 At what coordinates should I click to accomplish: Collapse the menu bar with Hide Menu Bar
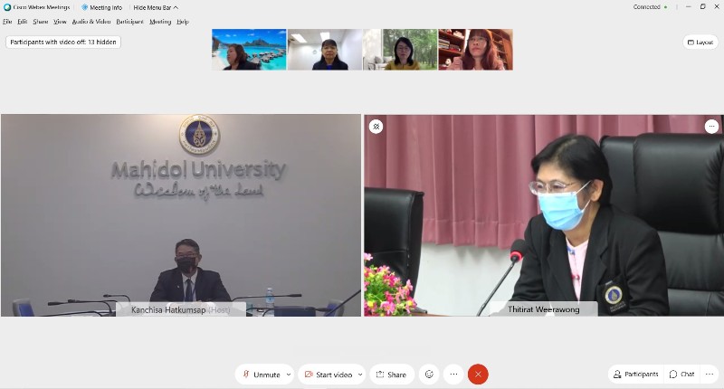[x=156, y=7]
